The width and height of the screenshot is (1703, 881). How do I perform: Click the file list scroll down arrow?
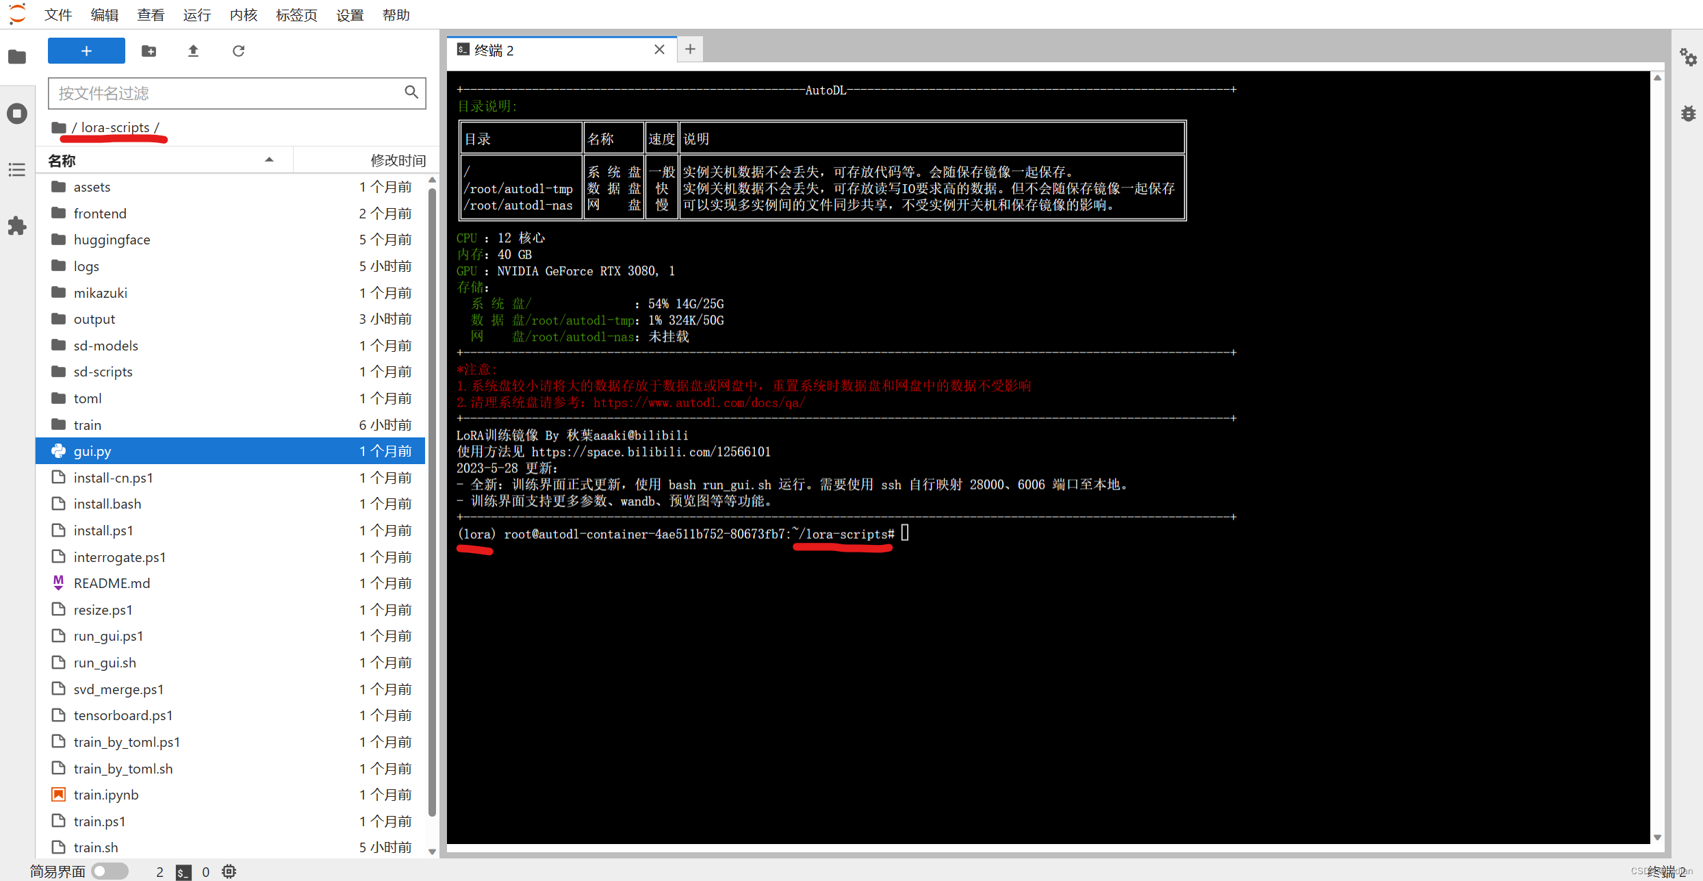click(x=432, y=851)
